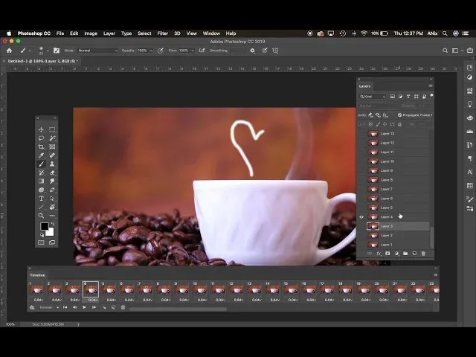Open smoothing options gear icon
Image resolution: width=476 pixels, height=357 pixels.
click(x=252, y=51)
